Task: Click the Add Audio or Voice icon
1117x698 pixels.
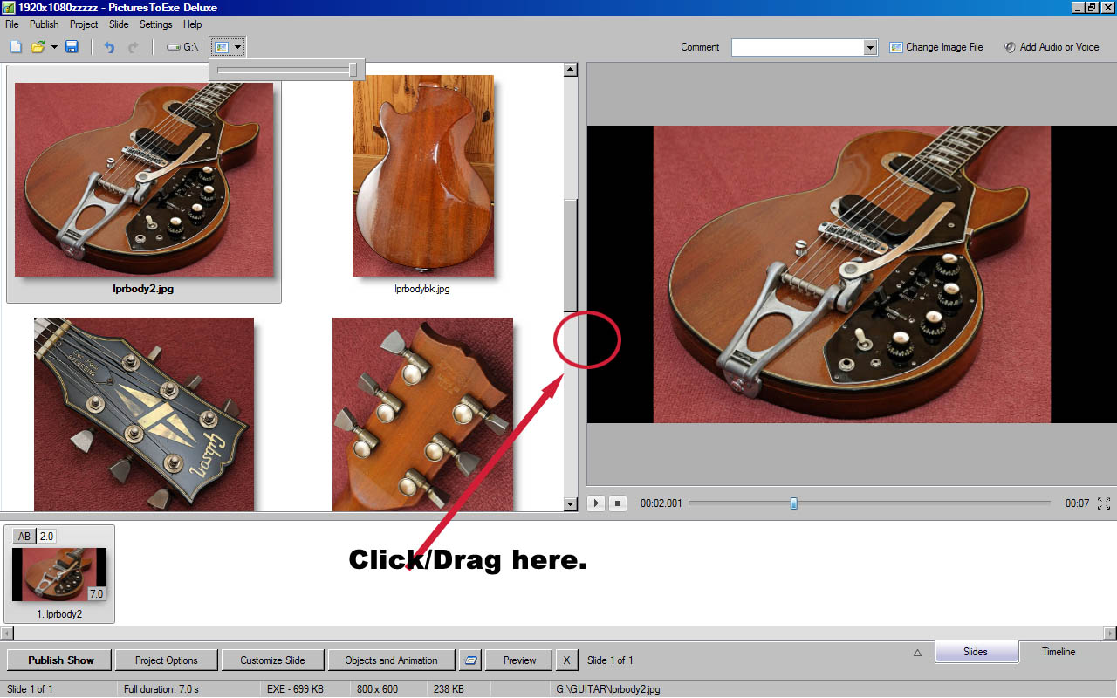Action: [x=1010, y=47]
